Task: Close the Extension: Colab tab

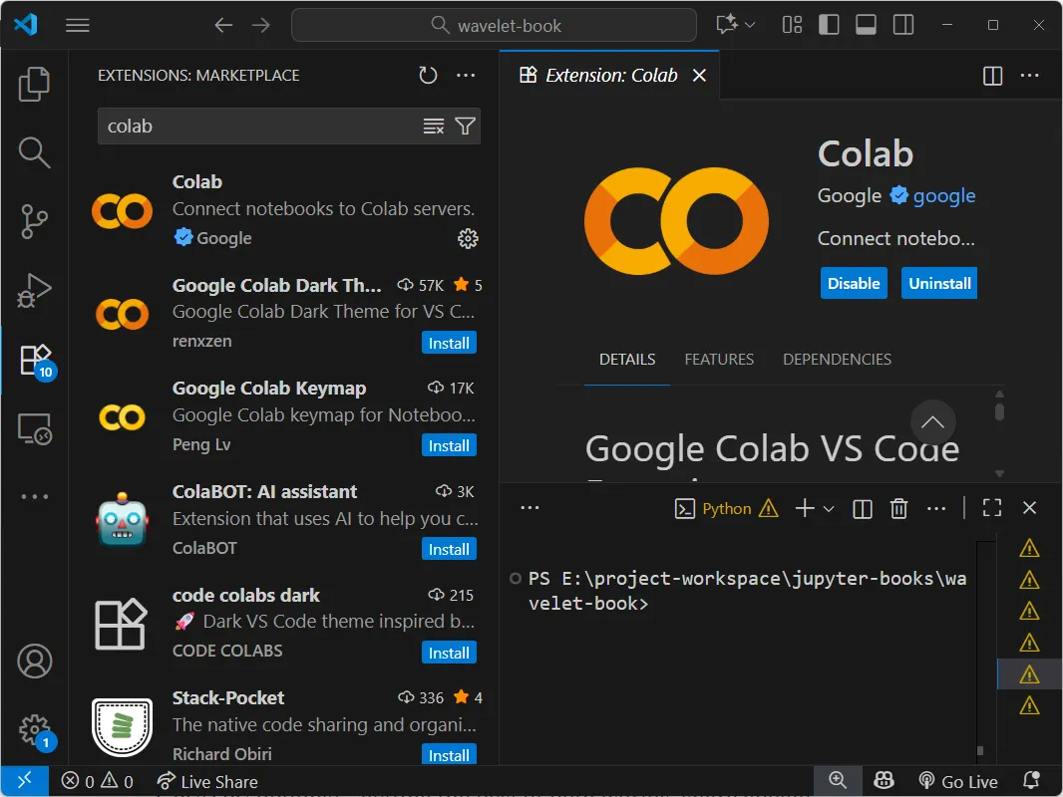Action: click(700, 75)
